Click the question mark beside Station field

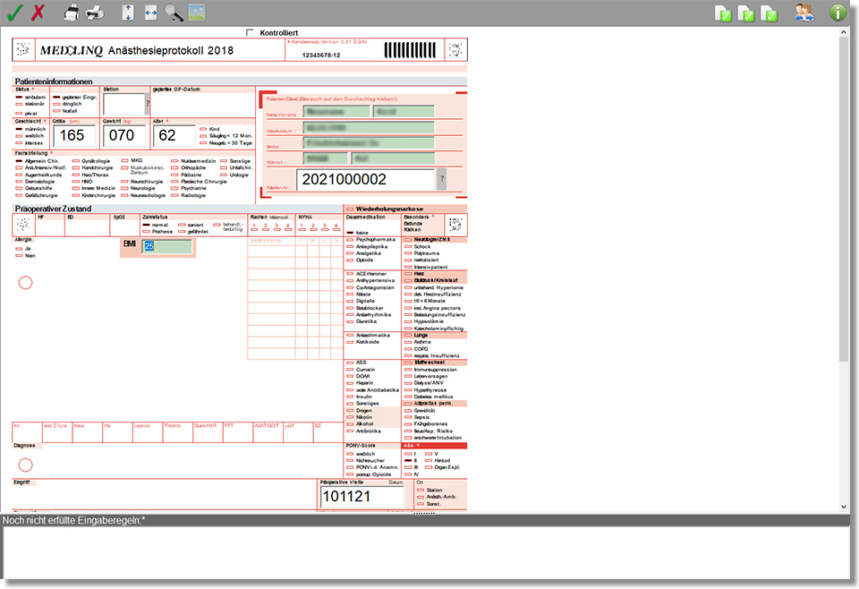(x=148, y=104)
